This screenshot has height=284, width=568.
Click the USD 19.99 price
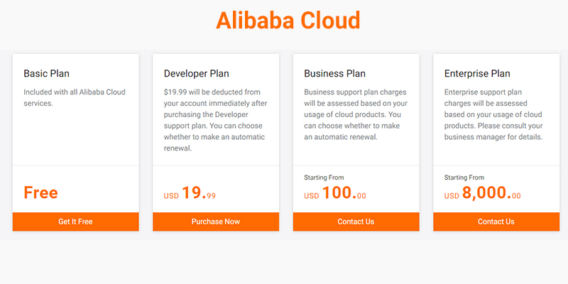pos(190,193)
